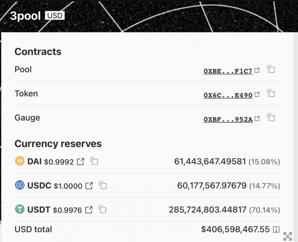The image size is (298, 242).
Task: Show USD total info tooltip icon
Action: (276, 230)
